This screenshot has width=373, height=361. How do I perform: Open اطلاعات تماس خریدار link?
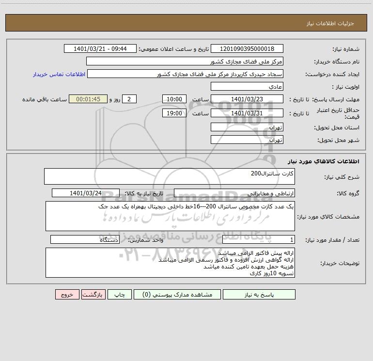coord(59,74)
